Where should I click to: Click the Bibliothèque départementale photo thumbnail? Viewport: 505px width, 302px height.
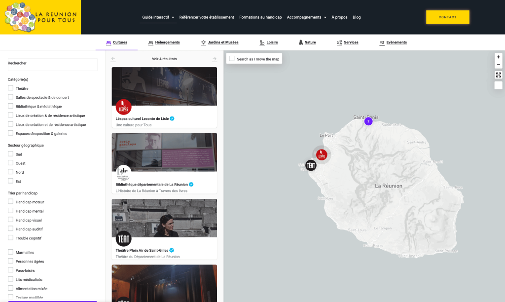tap(164, 152)
